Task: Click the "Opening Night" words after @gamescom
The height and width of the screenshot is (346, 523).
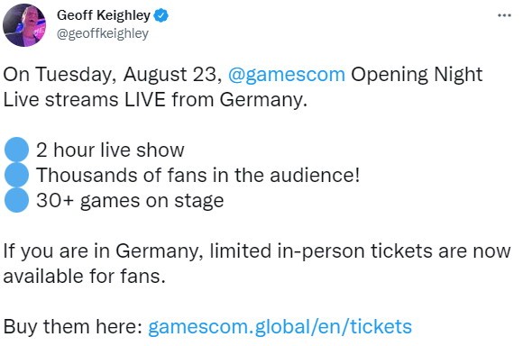Action: coord(417,75)
